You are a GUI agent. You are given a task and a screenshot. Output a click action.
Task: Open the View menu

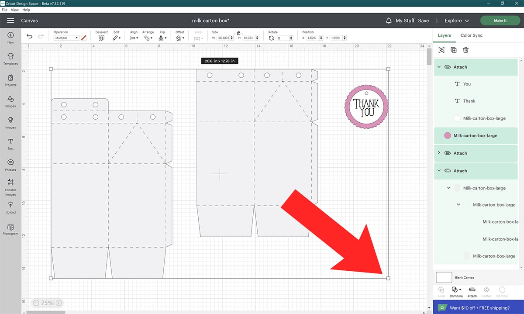point(14,10)
